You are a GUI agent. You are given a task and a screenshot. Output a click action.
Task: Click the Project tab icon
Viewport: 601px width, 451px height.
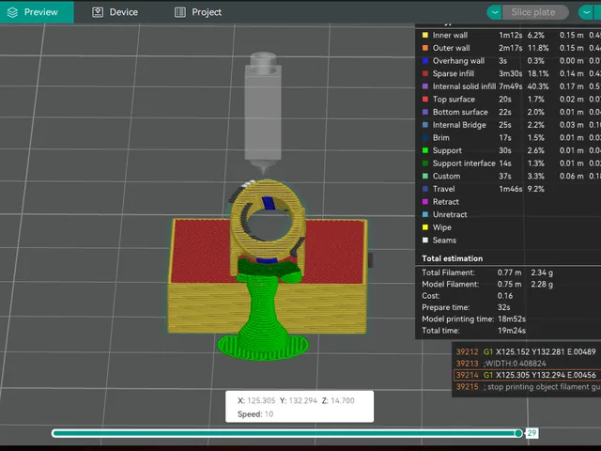pyautogui.click(x=180, y=12)
